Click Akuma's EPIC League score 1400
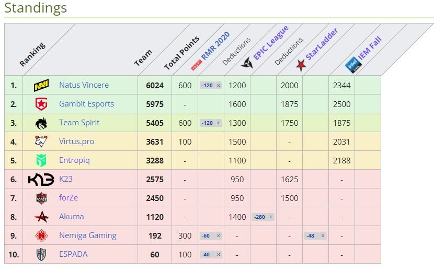434x272 pixels. [237, 217]
